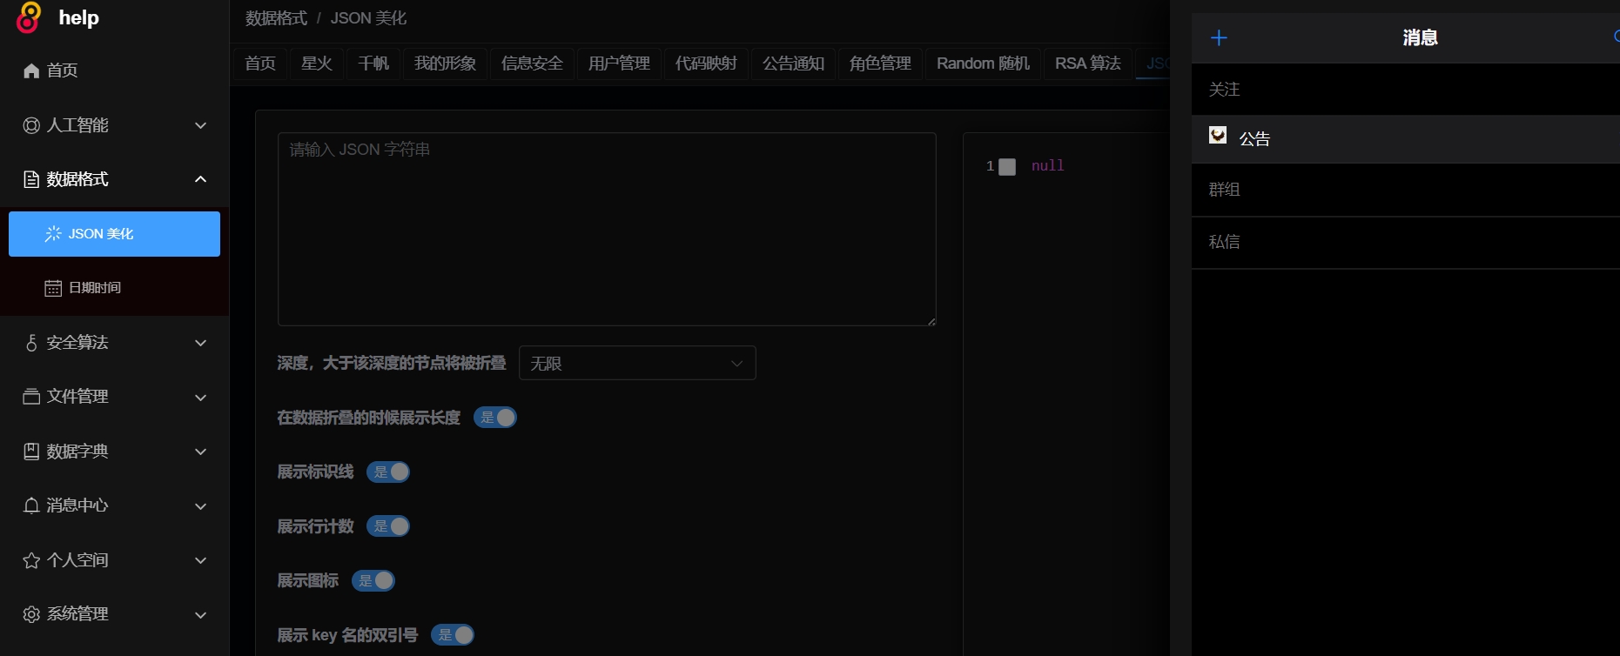
Task: Select 日期时间 in sidebar
Action: 114,288
